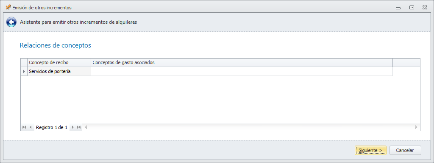Maximize the Emisión de otros incrementos window
Screen dimensions: 434x163
click(x=412, y=8)
